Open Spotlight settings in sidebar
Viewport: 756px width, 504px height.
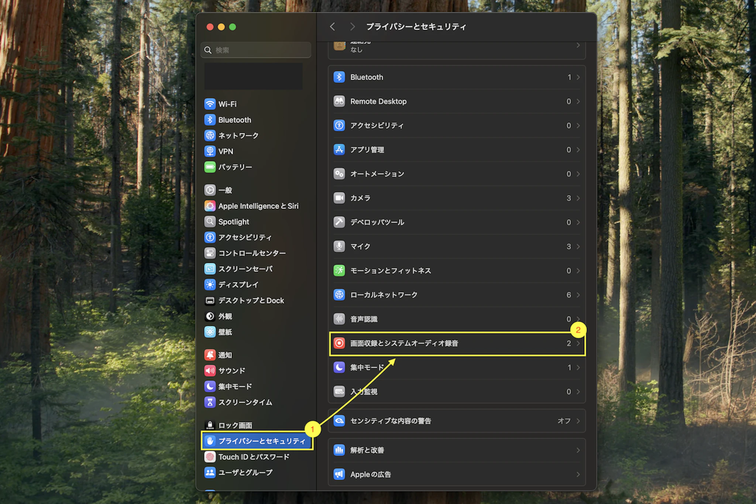coord(234,222)
